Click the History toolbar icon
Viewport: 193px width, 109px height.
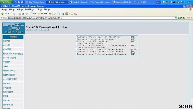coord(50,14)
